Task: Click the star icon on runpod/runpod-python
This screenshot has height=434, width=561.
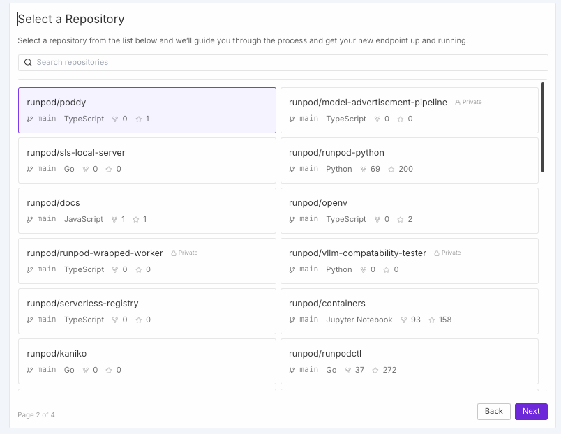Action: (391, 170)
